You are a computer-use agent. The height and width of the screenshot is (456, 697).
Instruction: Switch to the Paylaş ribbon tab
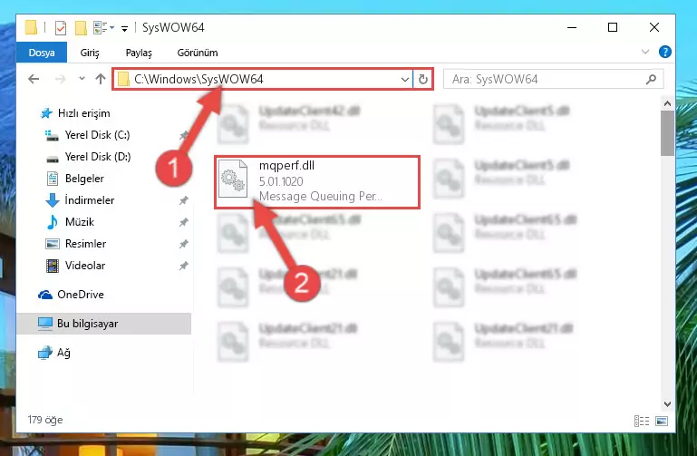[x=139, y=53]
